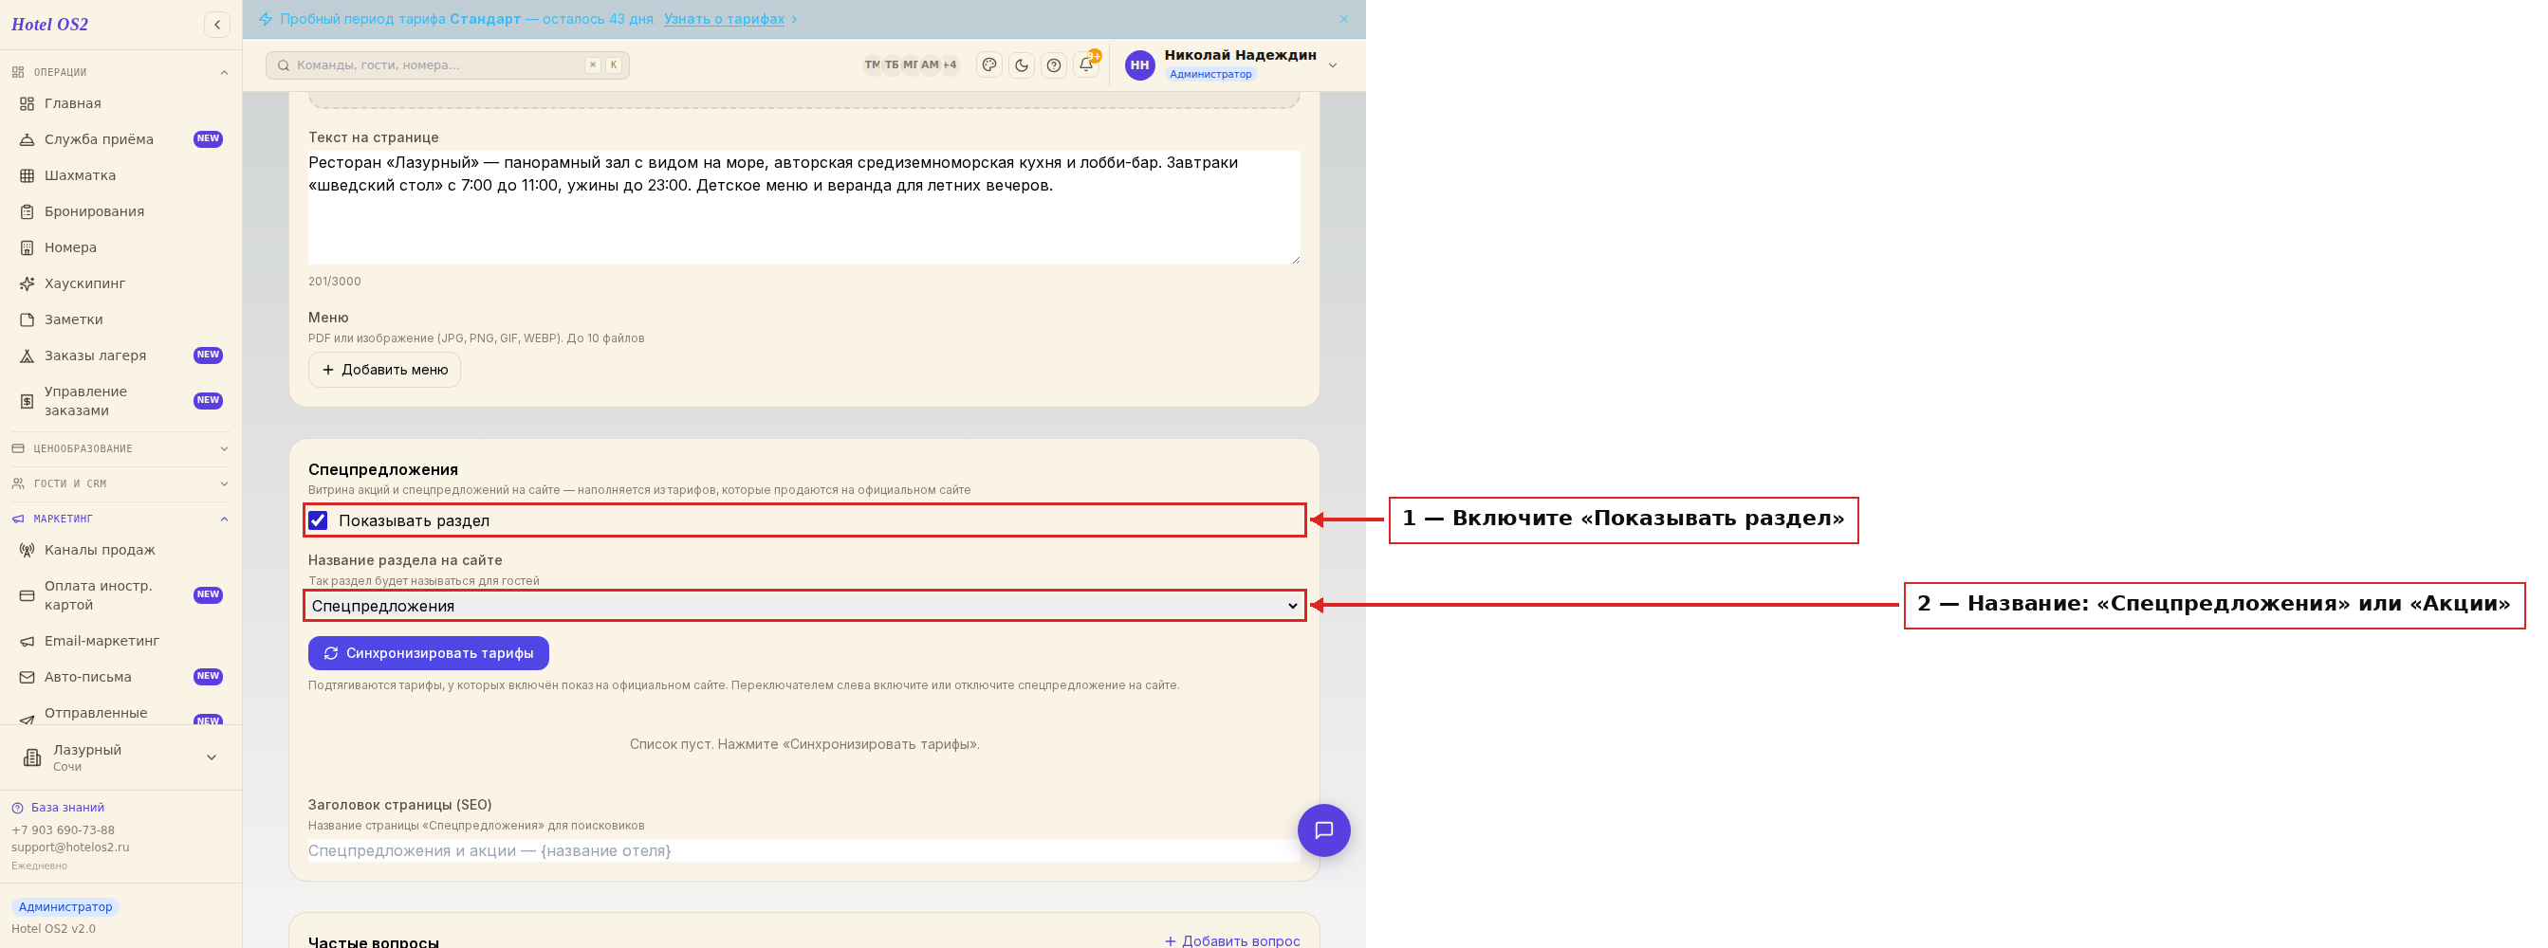This screenshot has height=948, width=2548.
Task: Open the Лазурный hotel selector
Action: pos(120,757)
